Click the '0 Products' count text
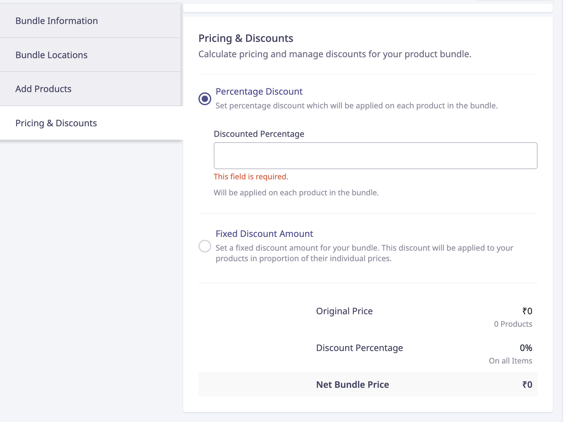 [513, 324]
